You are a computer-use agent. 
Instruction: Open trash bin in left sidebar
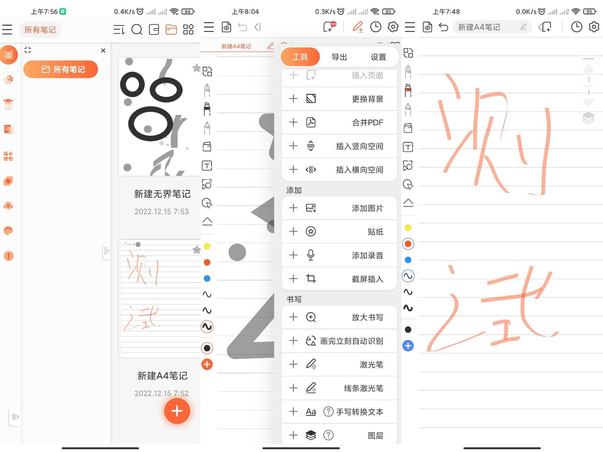8,104
